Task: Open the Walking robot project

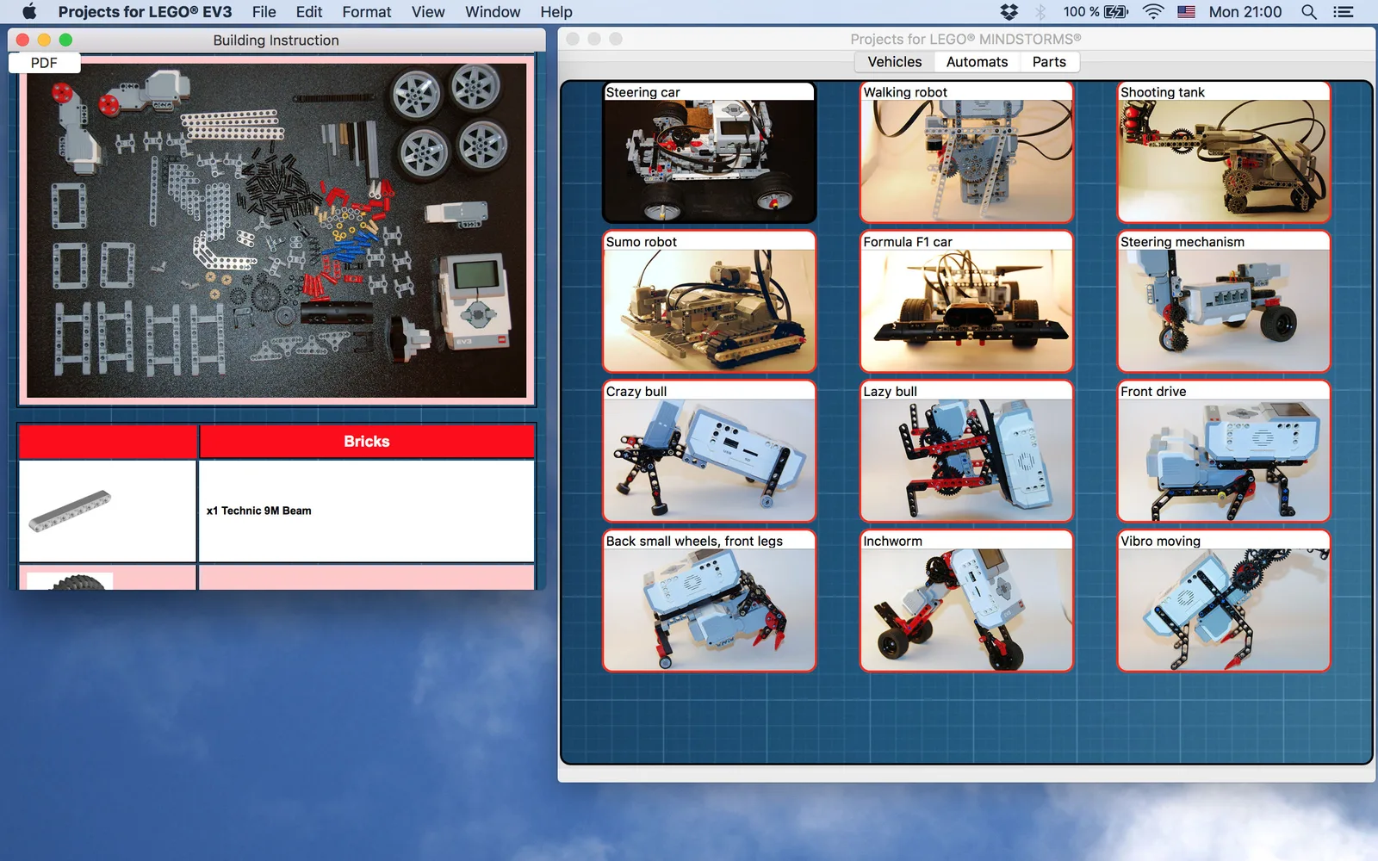Action: point(966,152)
